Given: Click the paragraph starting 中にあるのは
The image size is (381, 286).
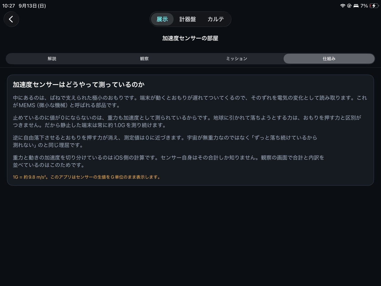Looking at the screenshot, I should coord(190,101).
